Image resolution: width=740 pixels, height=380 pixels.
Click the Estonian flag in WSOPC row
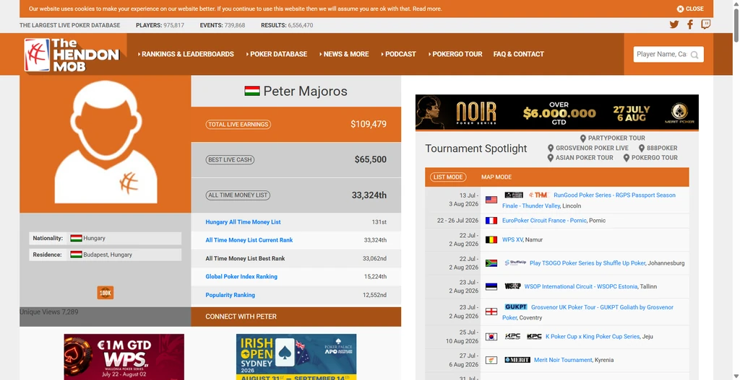coord(491,287)
